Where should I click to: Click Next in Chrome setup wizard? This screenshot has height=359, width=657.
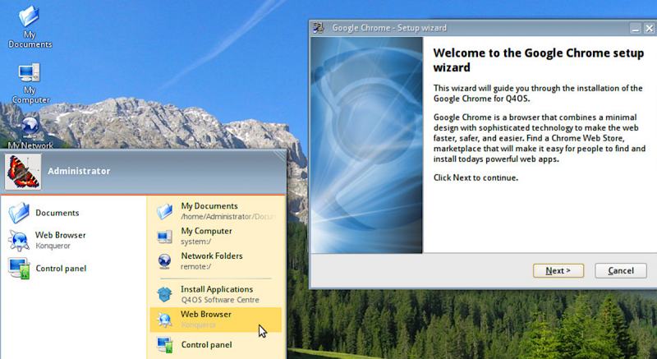pyautogui.click(x=558, y=270)
